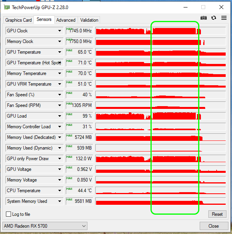Image resolution: width=232 pixels, height=234 pixels.
Task: Click the Hot Spot 71.0 °C value
Action: pos(80,63)
